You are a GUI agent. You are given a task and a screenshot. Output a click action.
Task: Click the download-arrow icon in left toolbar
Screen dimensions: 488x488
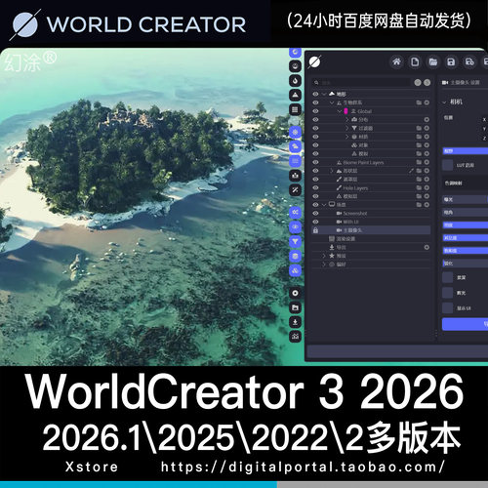coord(295,322)
